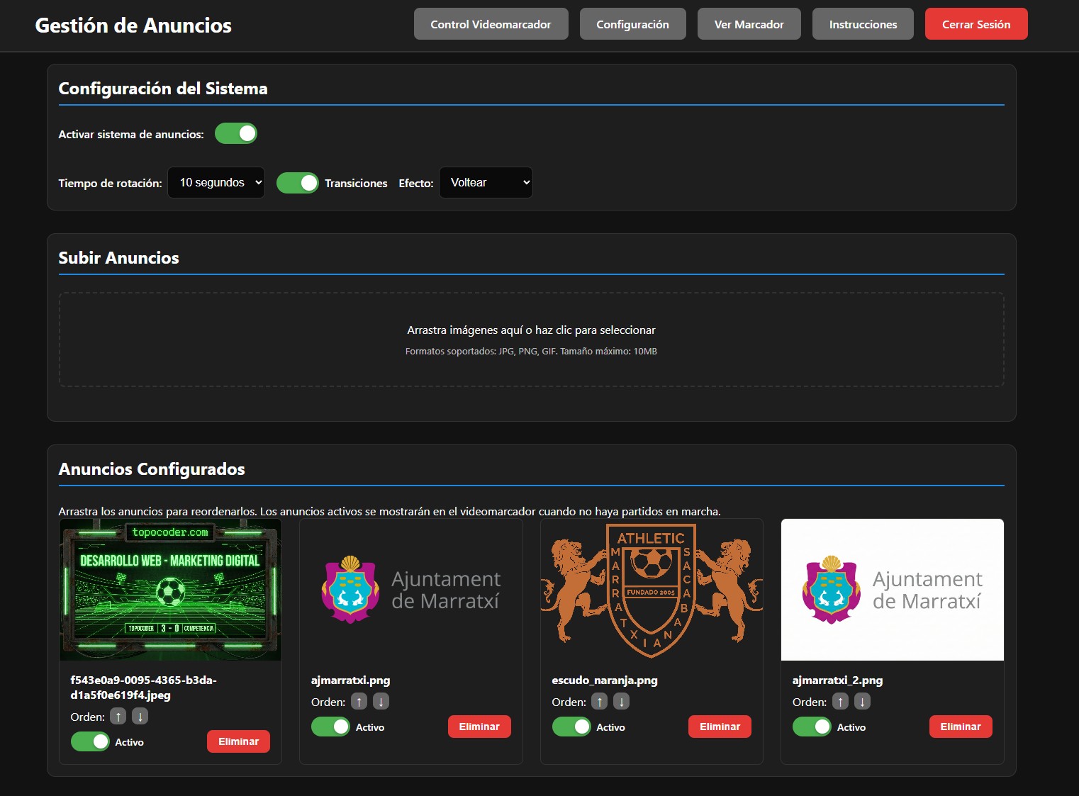Go to Configuración in top navigation
1079x796 pixels.
coord(632,24)
